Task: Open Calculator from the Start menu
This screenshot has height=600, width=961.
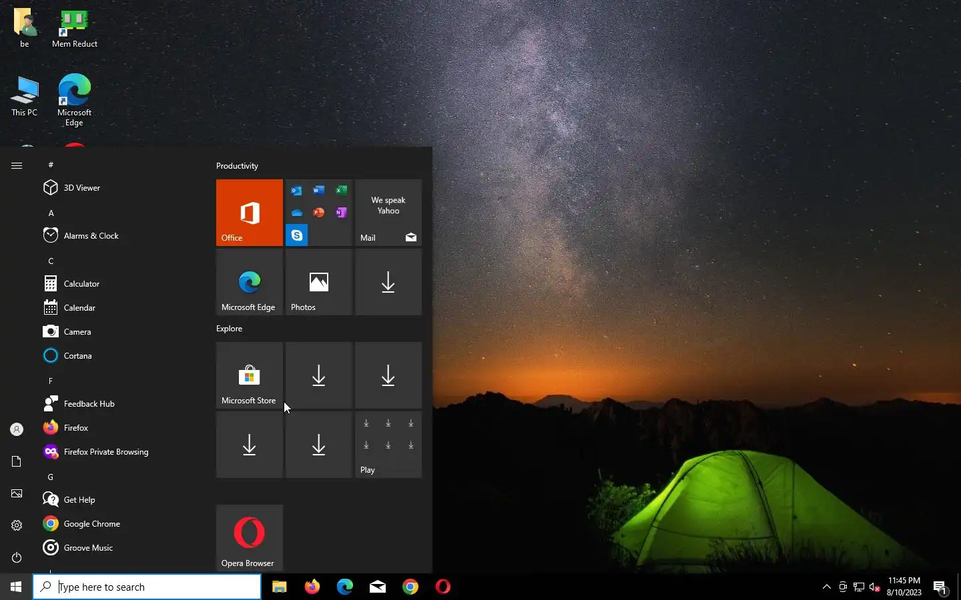Action: pyautogui.click(x=120, y=284)
